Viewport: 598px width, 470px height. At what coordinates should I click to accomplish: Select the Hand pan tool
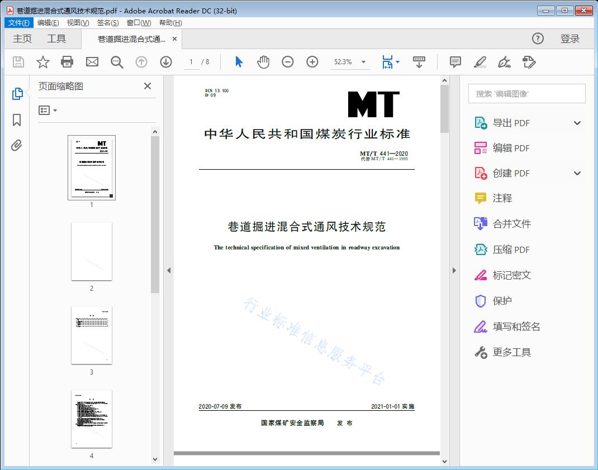pyautogui.click(x=263, y=62)
